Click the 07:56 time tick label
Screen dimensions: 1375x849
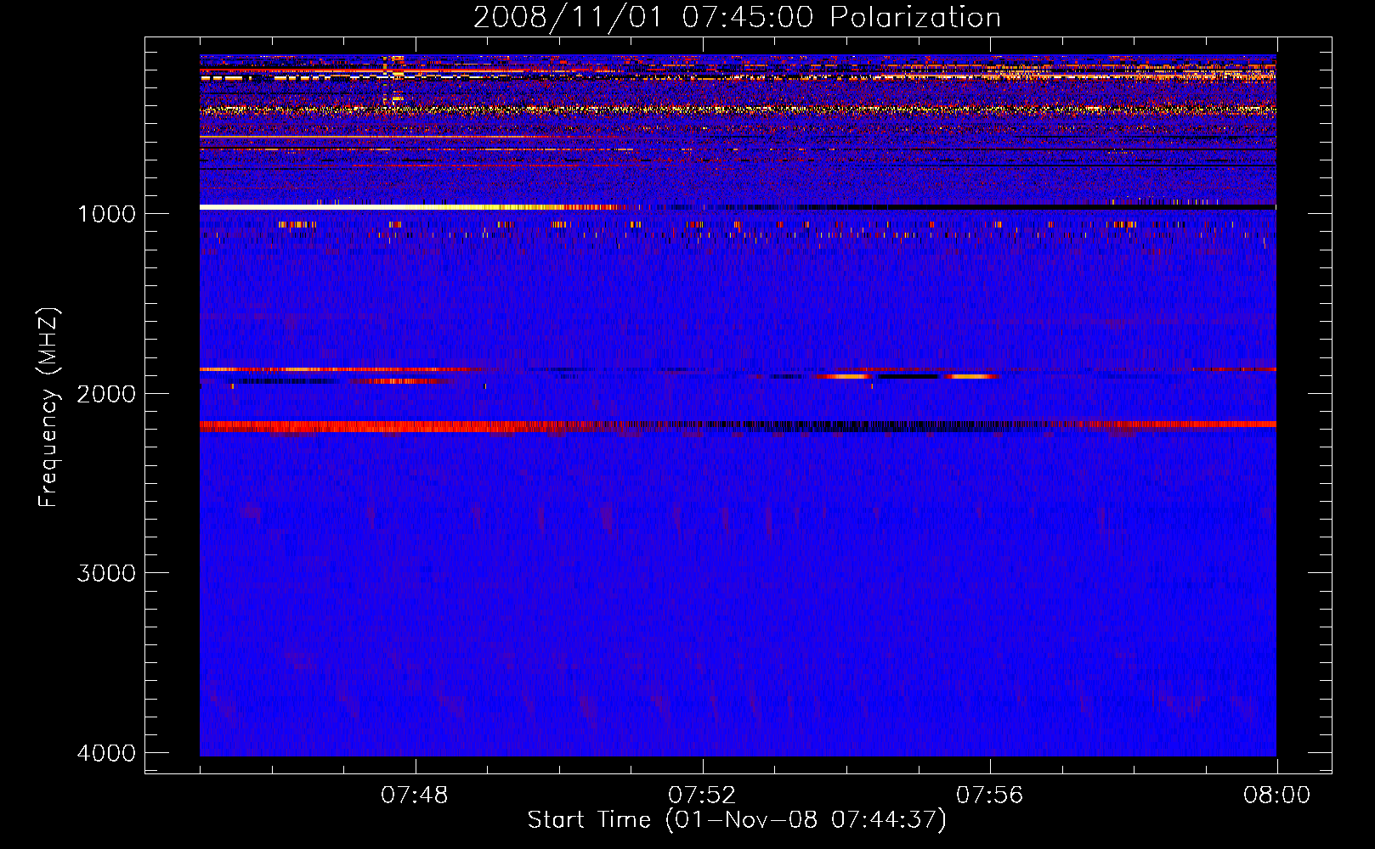tap(990, 796)
